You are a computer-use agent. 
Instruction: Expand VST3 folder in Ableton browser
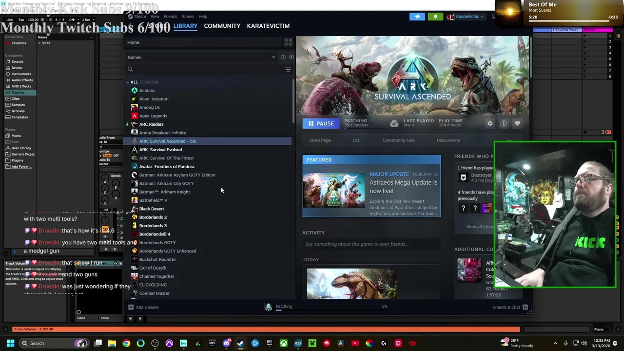[39, 43]
